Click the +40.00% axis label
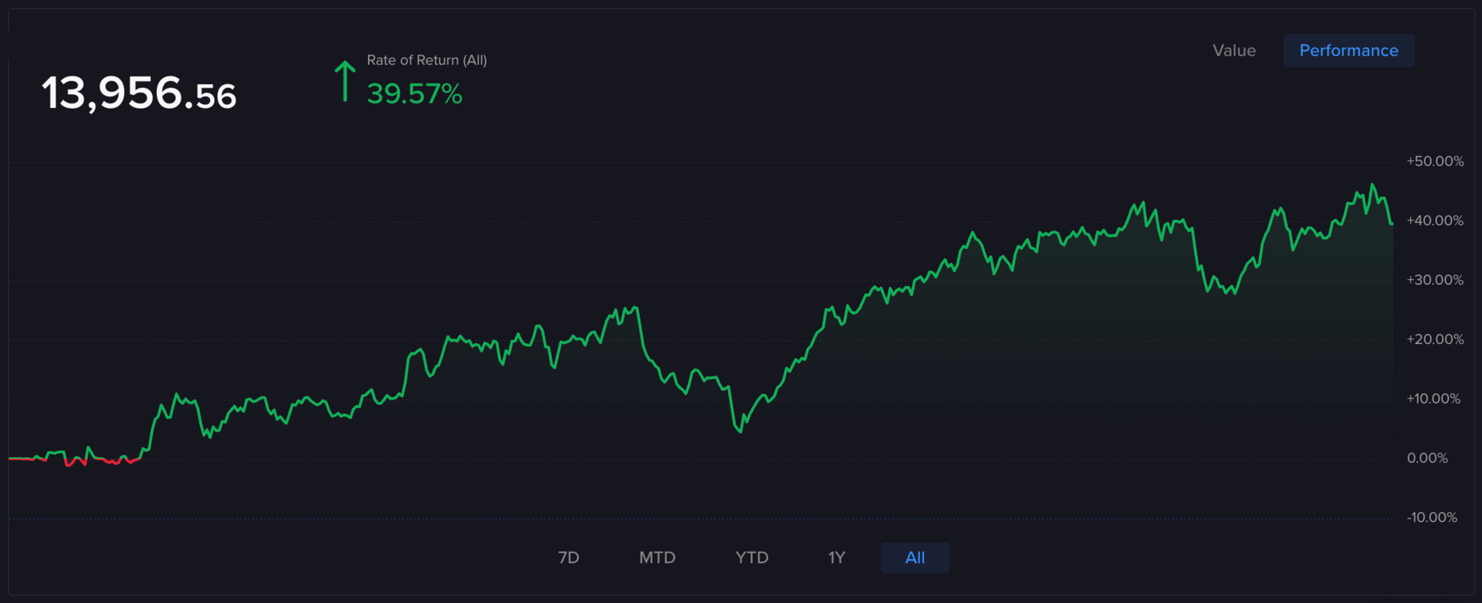This screenshot has width=1482, height=603. click(x=1435, y=221)
